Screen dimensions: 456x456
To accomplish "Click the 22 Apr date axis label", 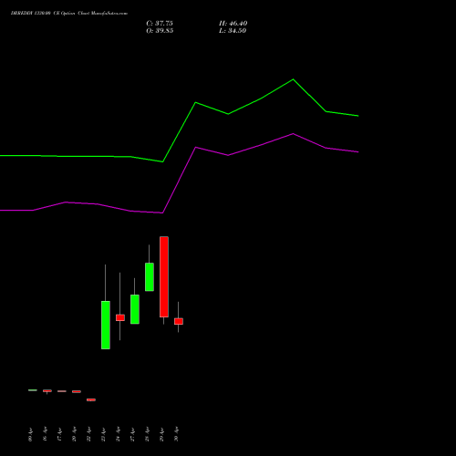I will click(88, 434).
